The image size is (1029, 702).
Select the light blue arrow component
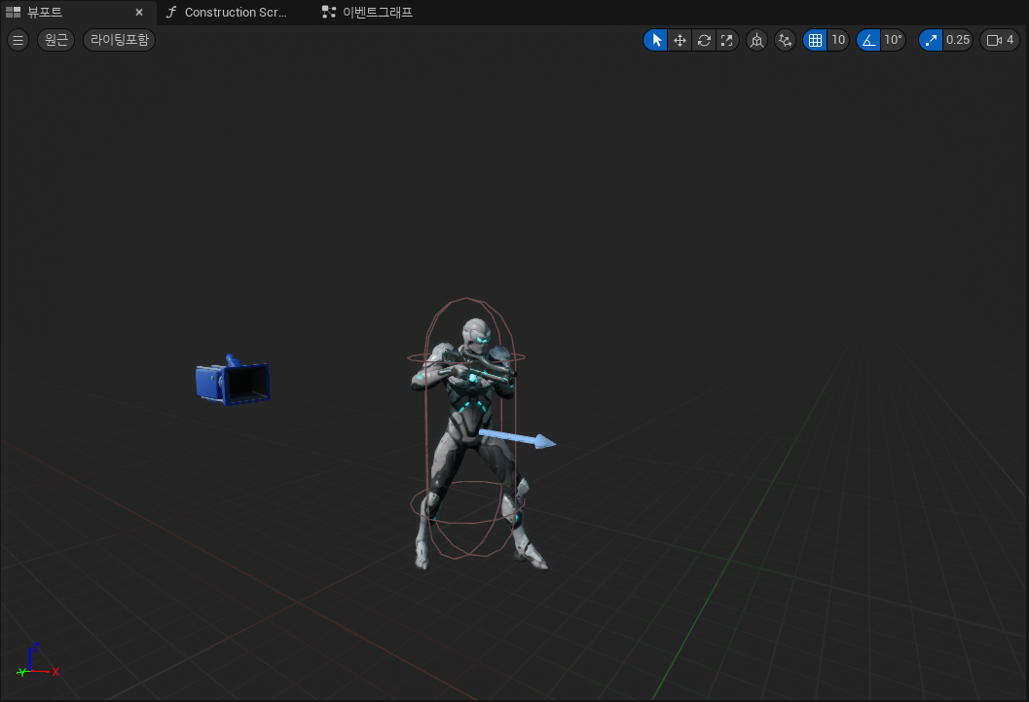(x=518, y=438)
